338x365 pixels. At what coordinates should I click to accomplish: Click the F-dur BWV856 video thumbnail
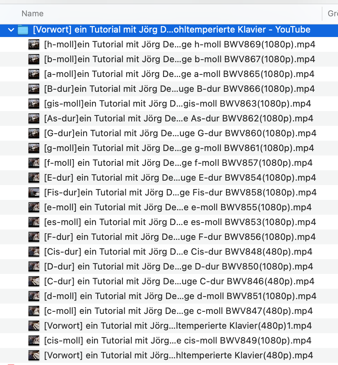[34, 237]
